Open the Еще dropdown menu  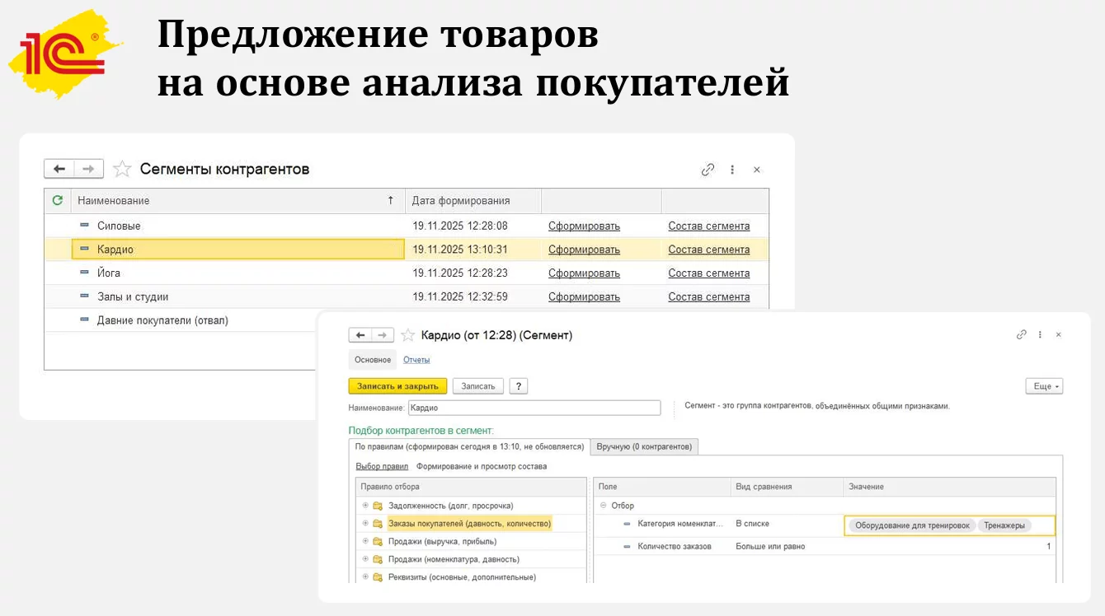1044,386
